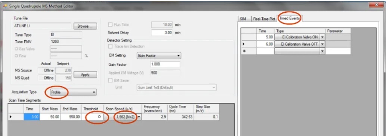Toggle the Trace Ion Detection checkbox
The height and width of the screenshot is (136, 386).
(110, 46)
